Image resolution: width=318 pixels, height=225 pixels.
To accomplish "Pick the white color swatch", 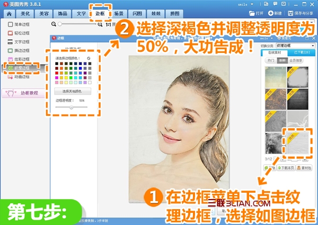I will point(90,83).
